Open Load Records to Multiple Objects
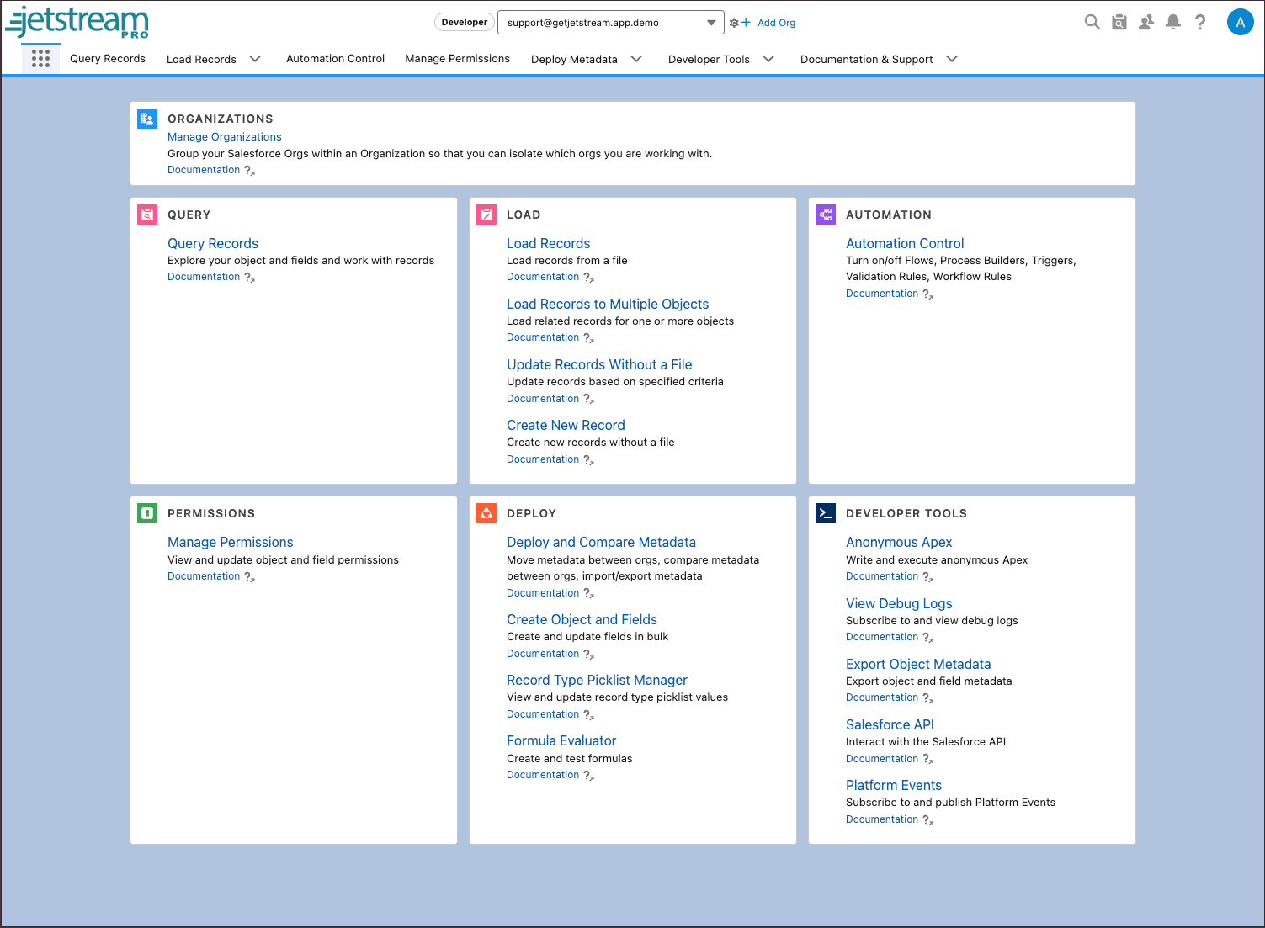Screen dimensions: 1265x928 pyautogui.click(x=608, y=304)
